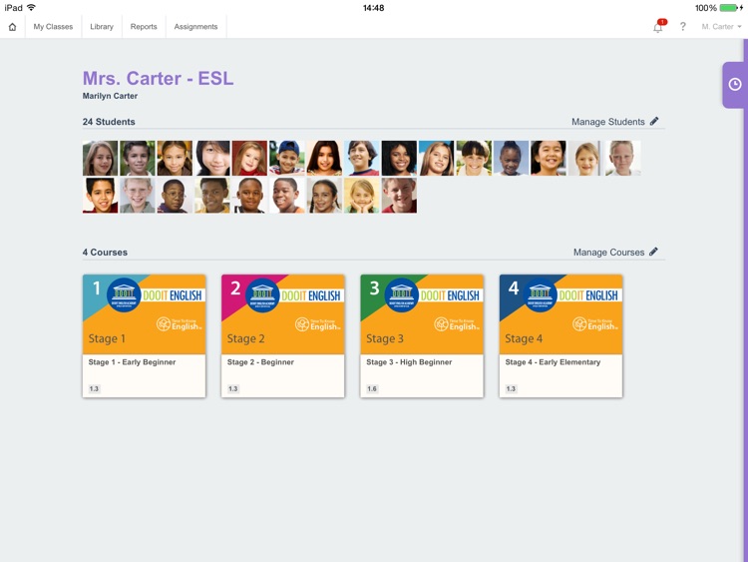748x562 pixels.
Task: Open the boy wearing glasses photo
Action: [x=175, y=196]
